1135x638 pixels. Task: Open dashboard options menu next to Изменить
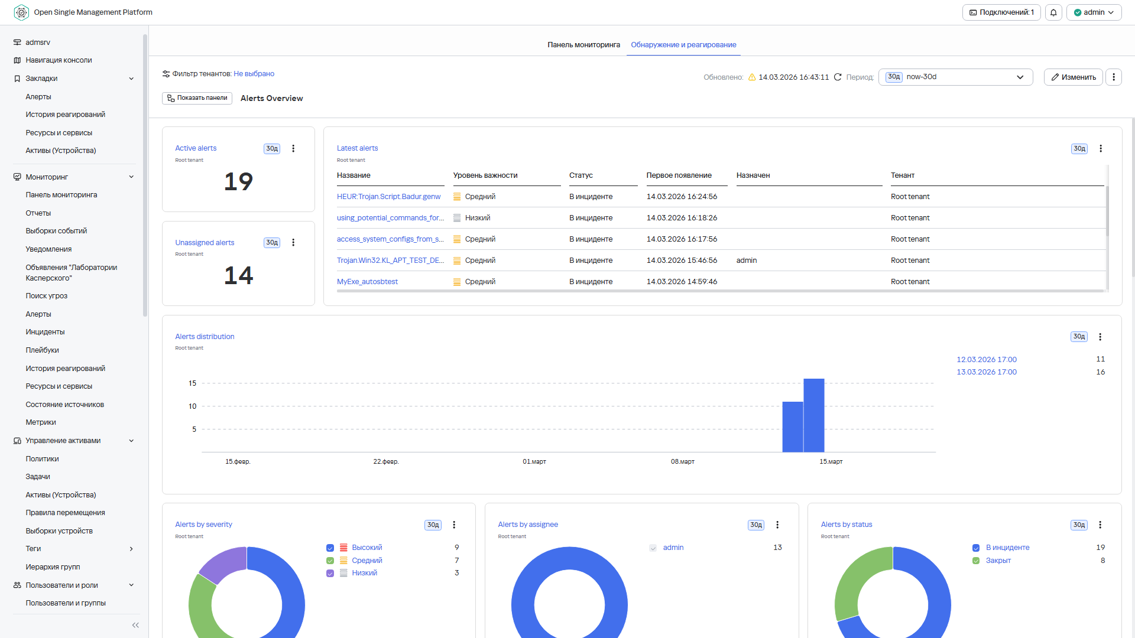point(1114,77)
